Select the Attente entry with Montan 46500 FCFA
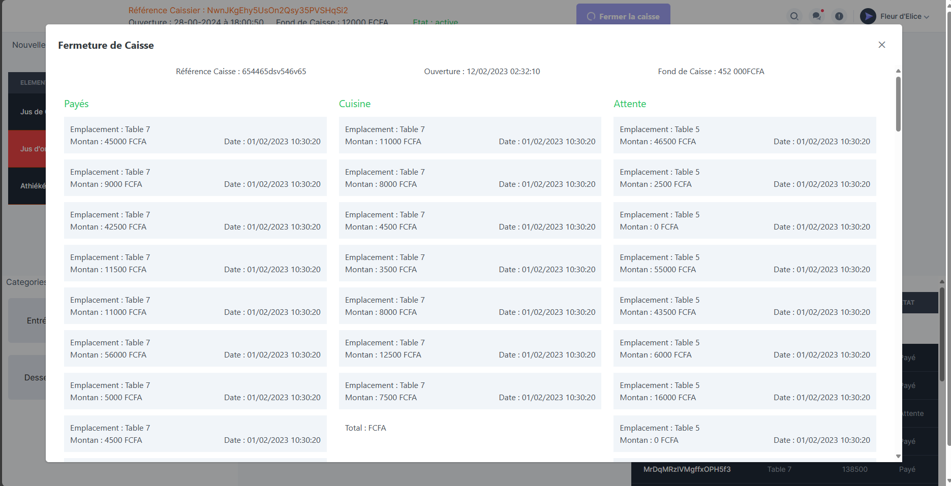Image resolution: width=951 pixels, height=486 pixels. pos(745,135)
